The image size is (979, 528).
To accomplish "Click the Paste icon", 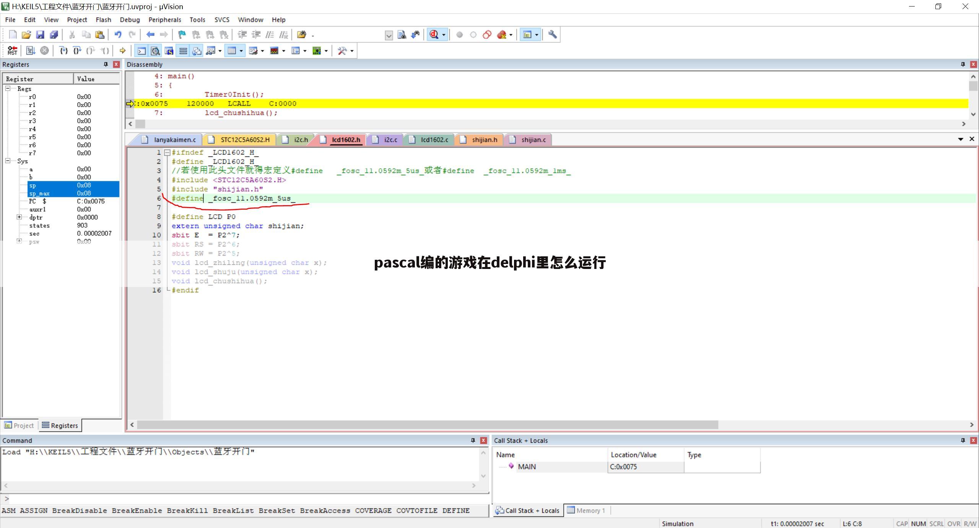I will tap(99, 35).
